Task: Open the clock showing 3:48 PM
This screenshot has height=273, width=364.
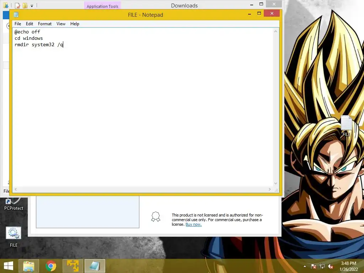Action: click(x=348, y=266)
